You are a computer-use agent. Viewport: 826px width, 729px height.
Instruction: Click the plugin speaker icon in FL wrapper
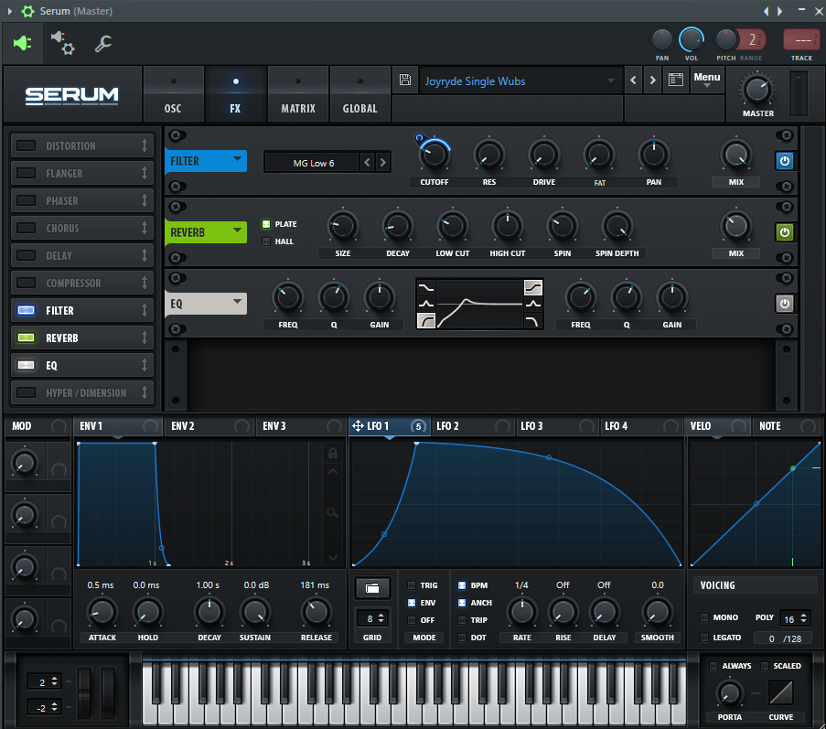pos(23,43)
